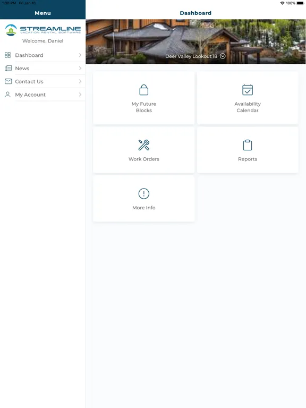Select Dashboard in the side menu
The height and width of the screenshot is (408, 306).
click(x=42, y=55)
